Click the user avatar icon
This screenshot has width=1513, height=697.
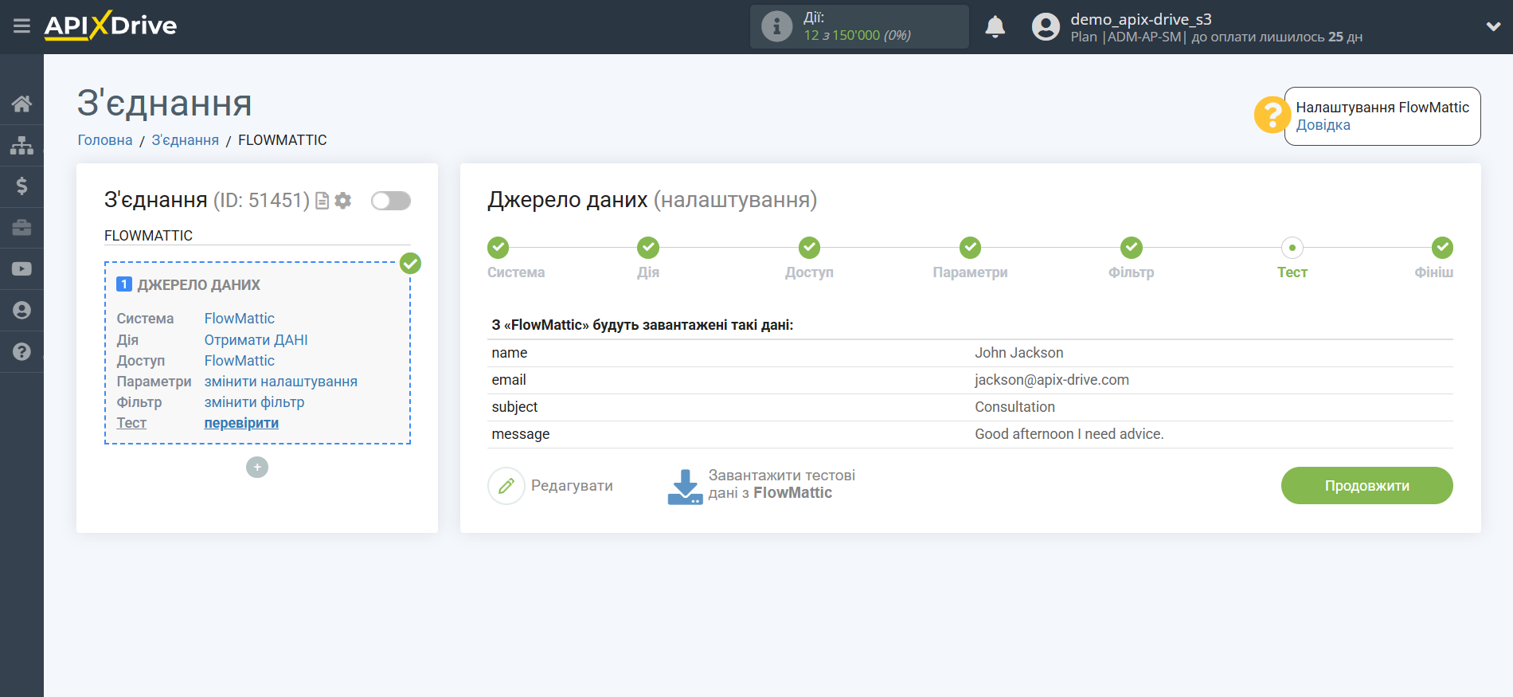[1046, 26]
